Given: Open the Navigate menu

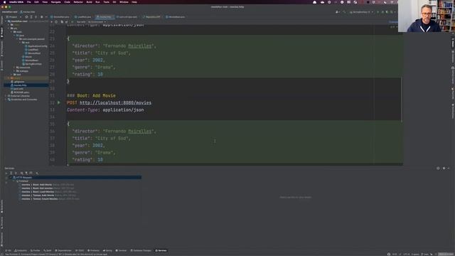Looking at the screenshot, I should coord(55,2).
